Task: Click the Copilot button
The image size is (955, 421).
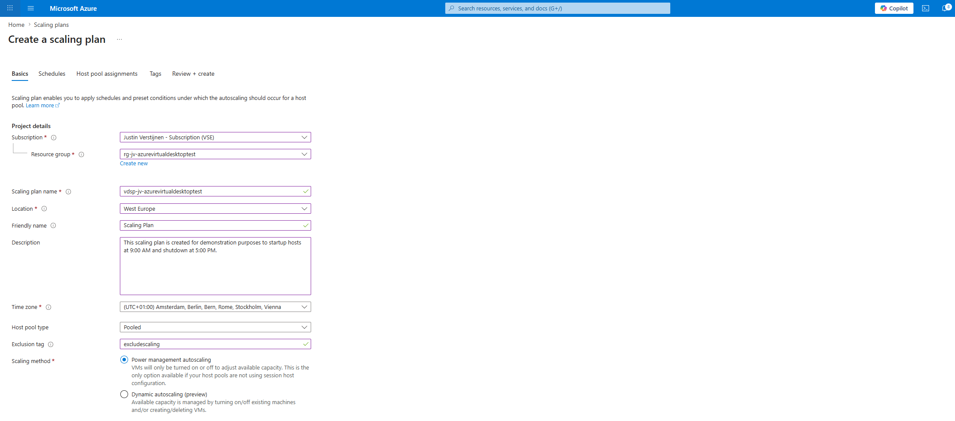Action: click(894, 8)
